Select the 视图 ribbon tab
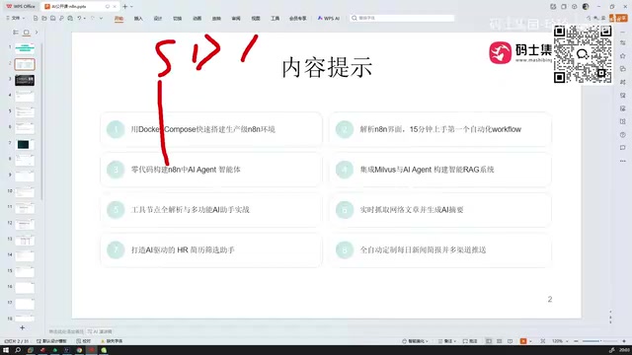 click(256, 19)
